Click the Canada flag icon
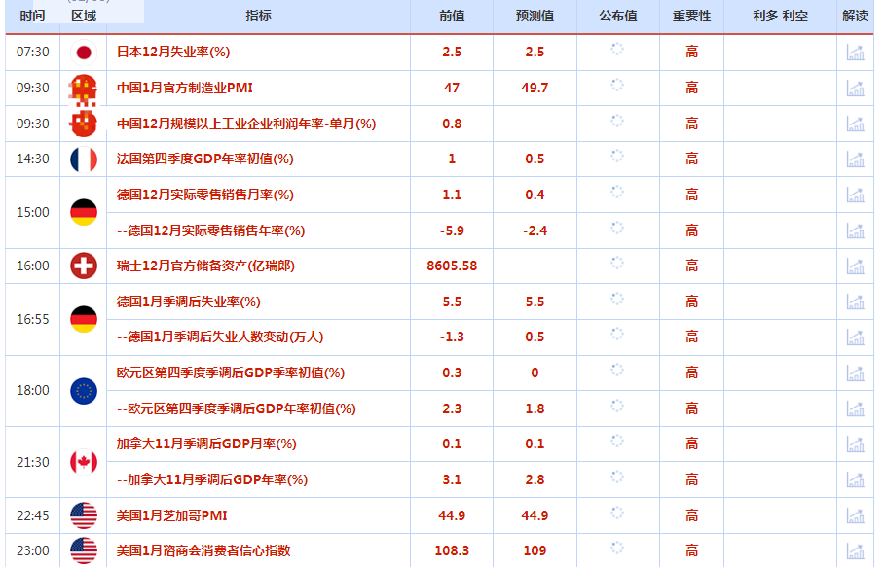The height and width of the screenshot is (567, 886). coord(84,462)
